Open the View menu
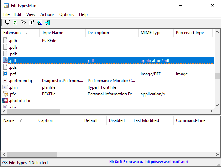221x167 pixels. click(31, 14)
